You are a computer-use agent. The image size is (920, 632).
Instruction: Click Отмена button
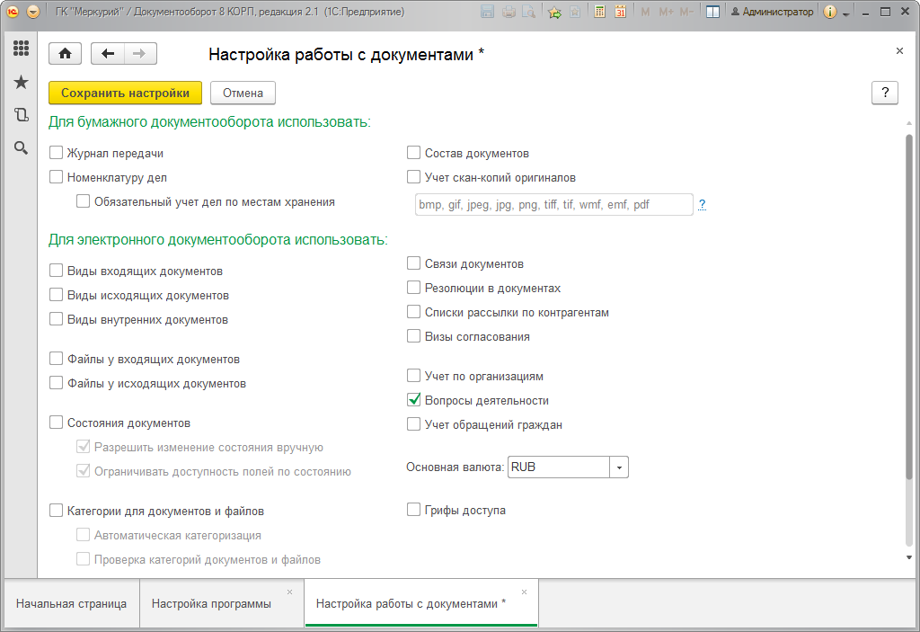(243, 93)
